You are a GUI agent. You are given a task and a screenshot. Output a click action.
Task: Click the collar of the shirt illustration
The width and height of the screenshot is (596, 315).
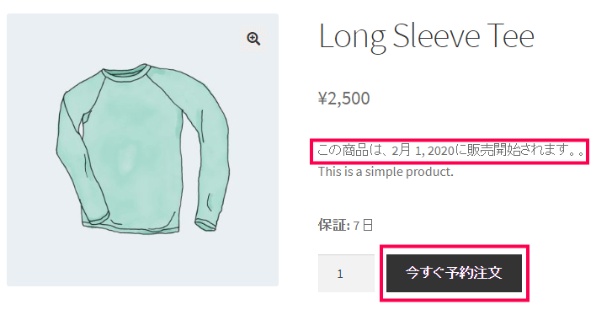click(125, 71)
